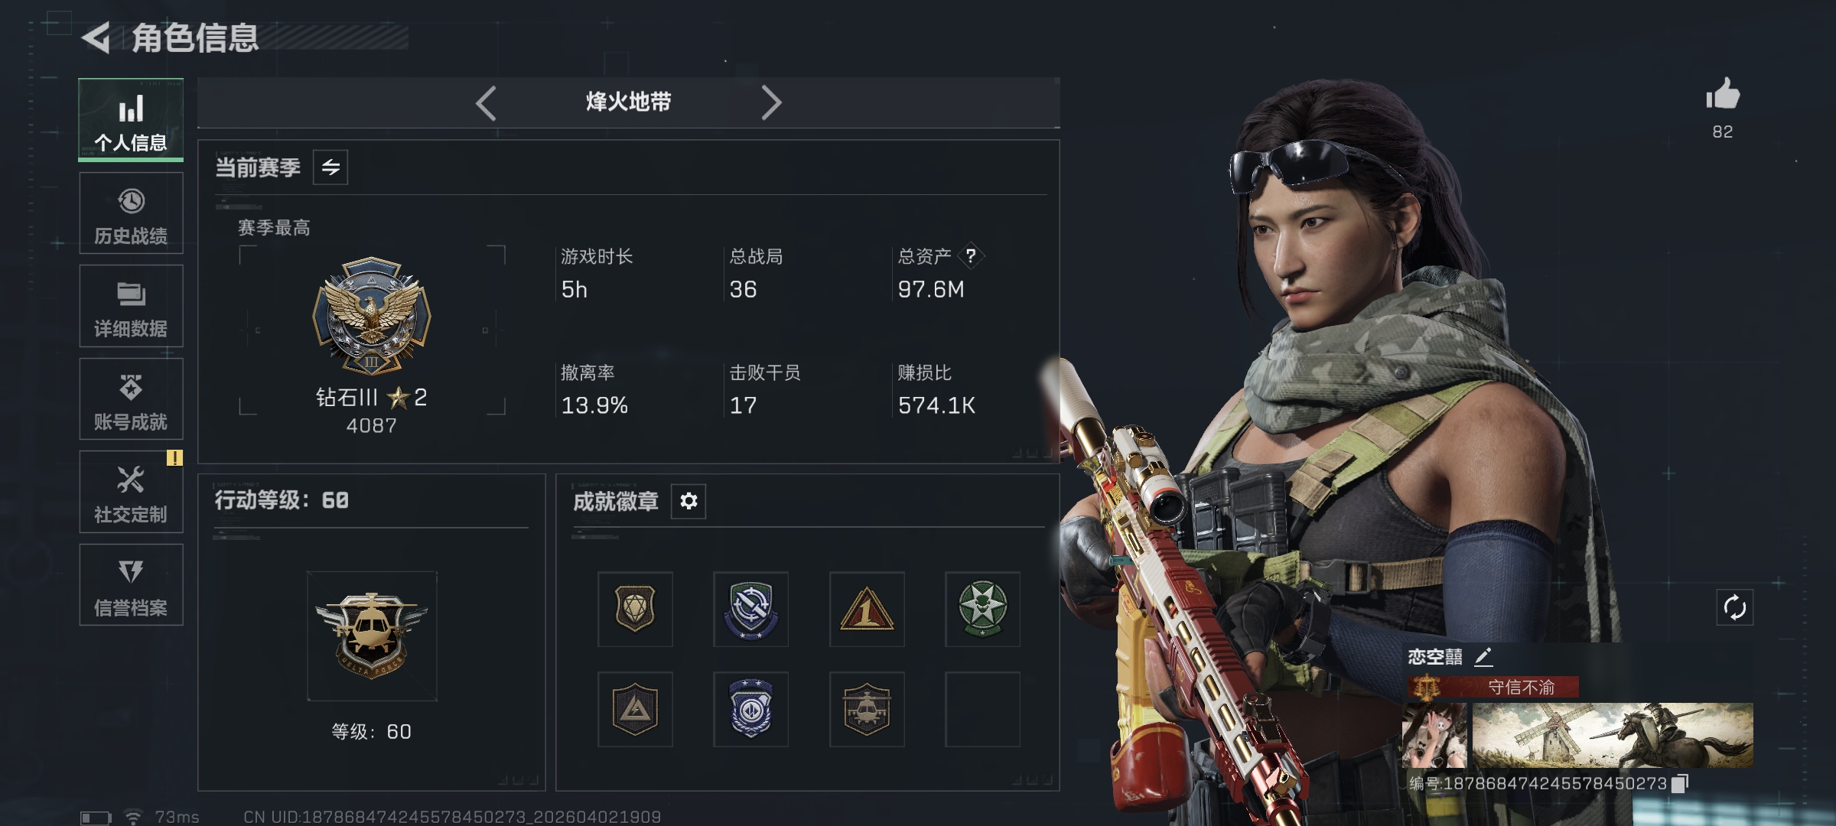Click the 总资产 question mark help icon
This screenshot has height=826, width=1836.
(x=971, y=255)
